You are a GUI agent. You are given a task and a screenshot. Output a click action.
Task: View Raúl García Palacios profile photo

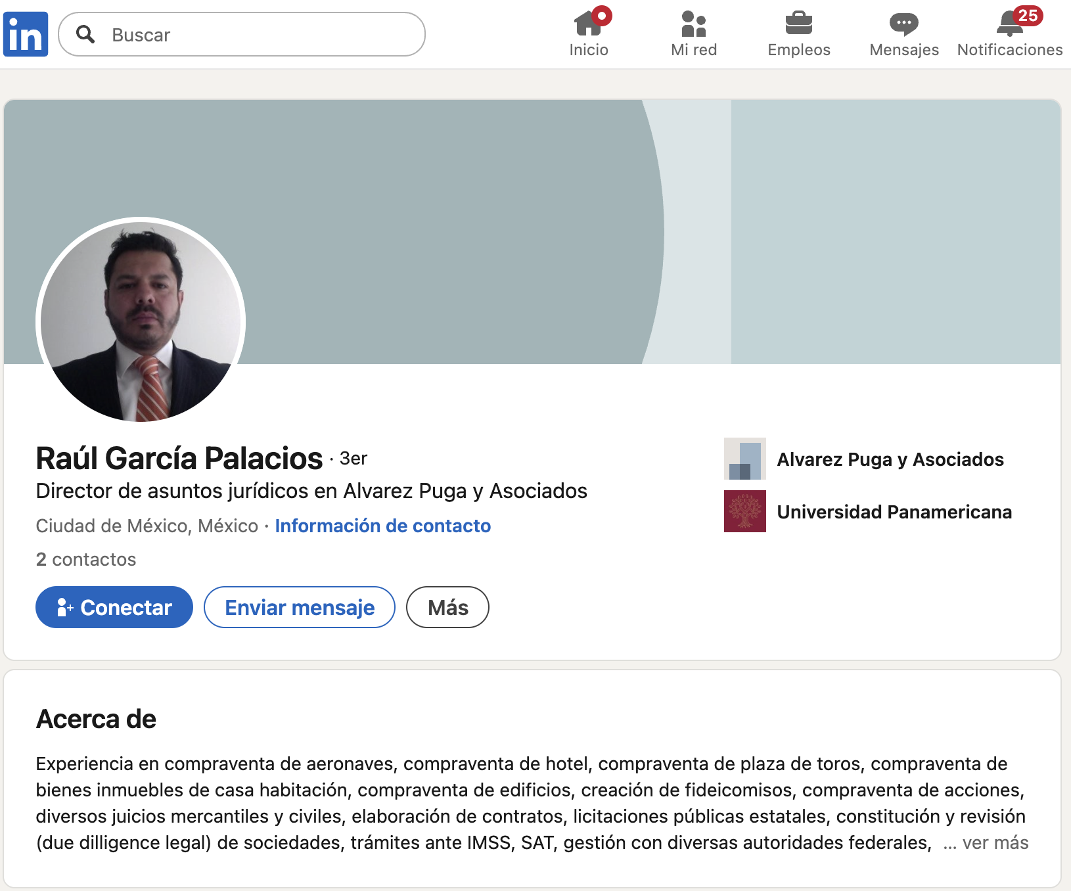tap(141, 321)
